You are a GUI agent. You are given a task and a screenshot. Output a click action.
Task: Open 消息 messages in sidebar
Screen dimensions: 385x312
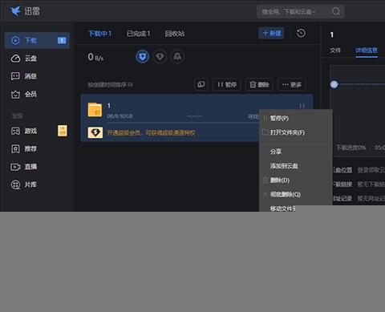click(x=23, y=76)
